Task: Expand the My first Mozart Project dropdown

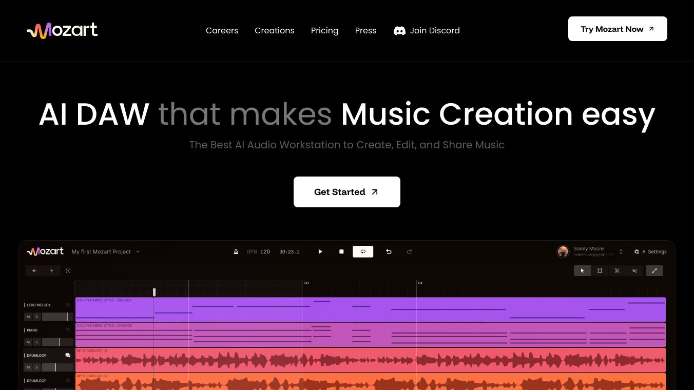Action: [106, 252]
